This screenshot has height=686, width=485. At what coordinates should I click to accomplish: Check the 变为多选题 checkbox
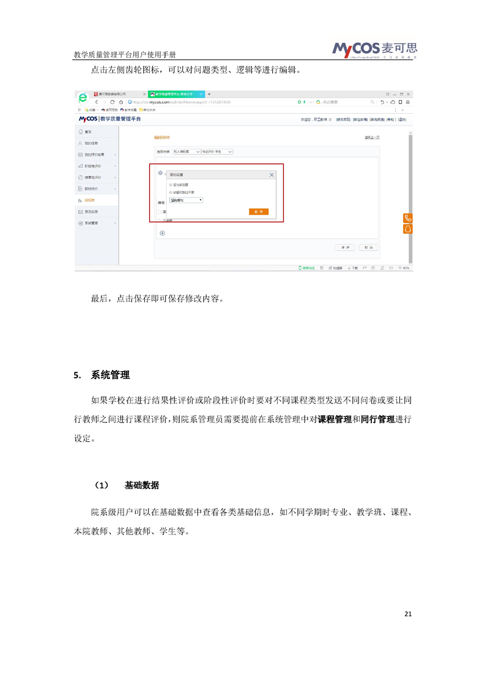point(171,185)
